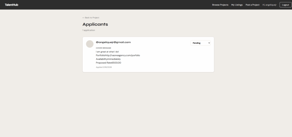This screenshot has height=137, width=292.
Task: Select applicant name @angeliquejr@gmail.com
Action: [x=113, y=42]
